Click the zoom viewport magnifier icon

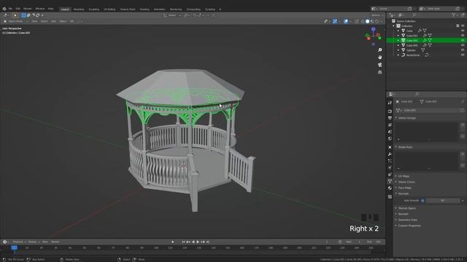(379, 50)
